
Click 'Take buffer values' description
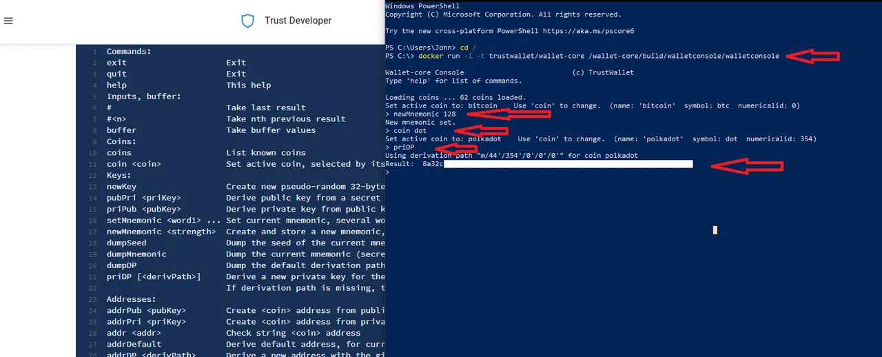271,130
